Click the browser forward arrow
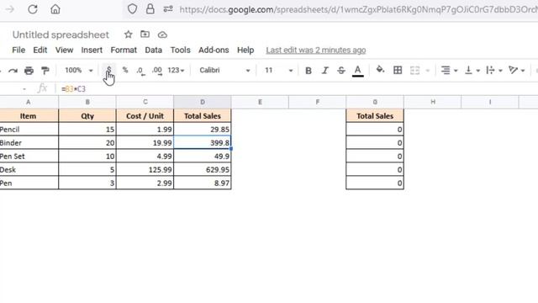The image size is (538, 303). tap(9, 9)
